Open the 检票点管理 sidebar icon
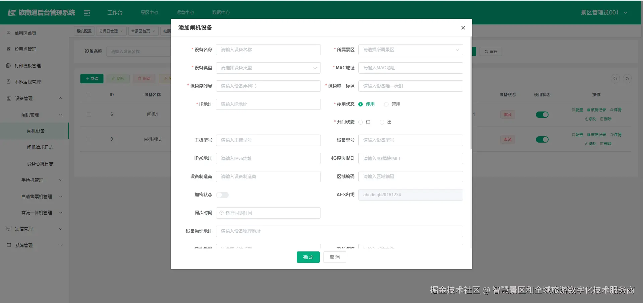 (8, 49)
